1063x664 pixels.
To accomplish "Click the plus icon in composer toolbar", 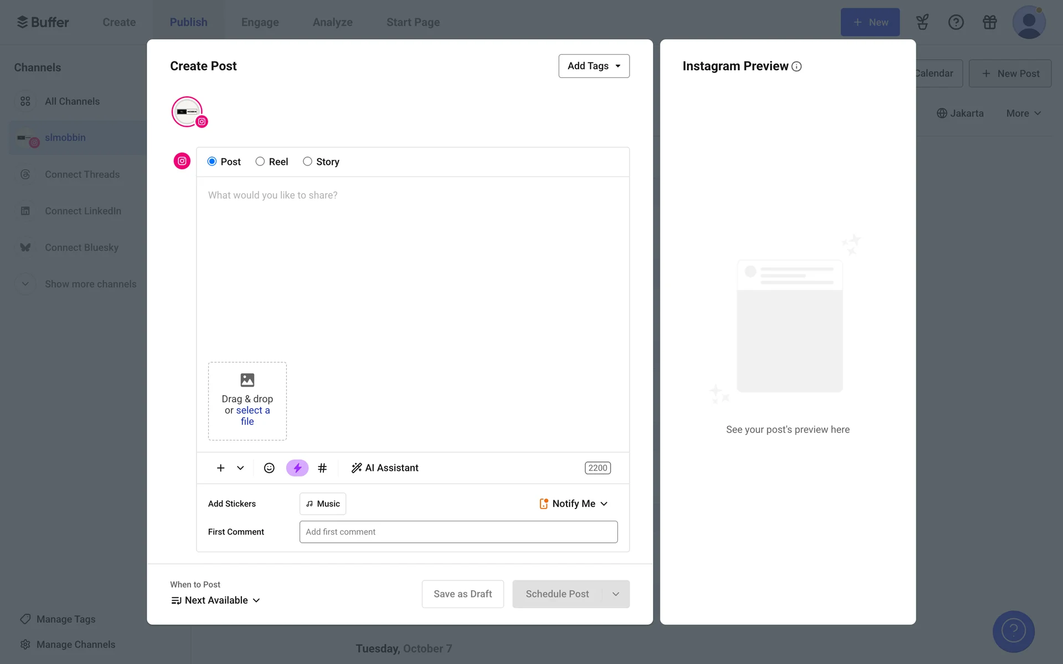I will pyautogui.click(x=220, y=468).
